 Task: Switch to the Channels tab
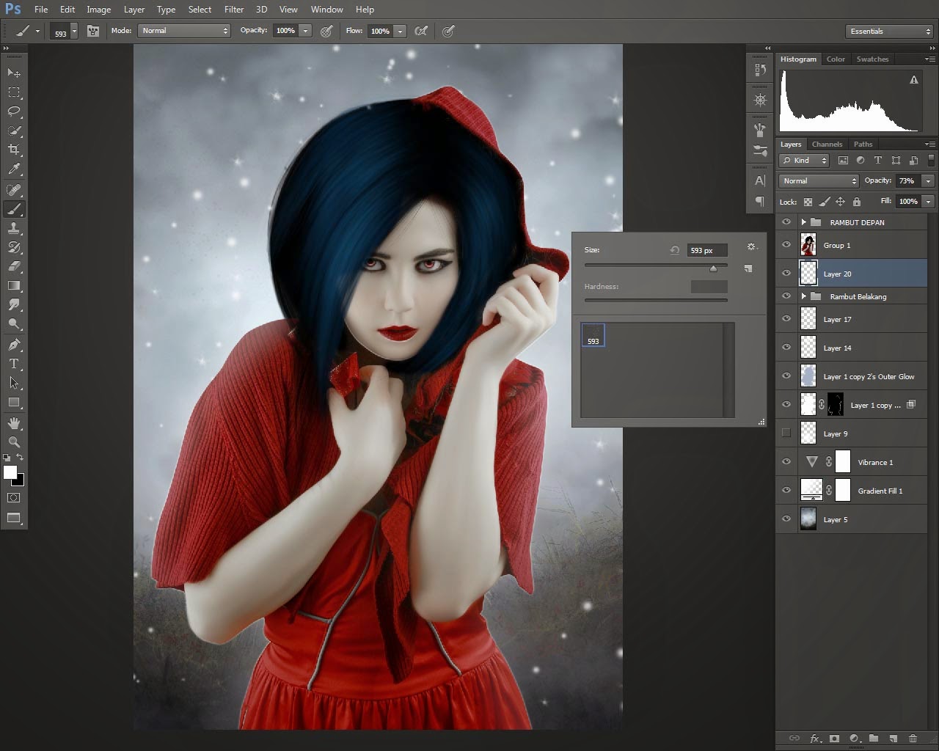pos(827,144)
